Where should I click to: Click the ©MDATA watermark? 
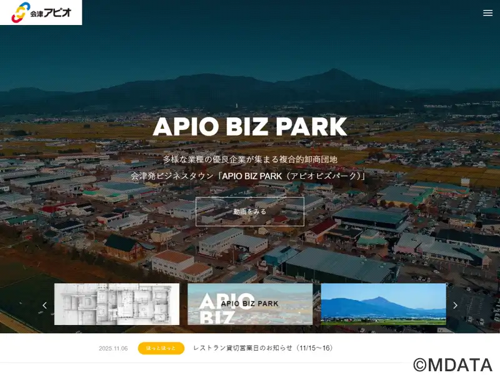[452, 364]
